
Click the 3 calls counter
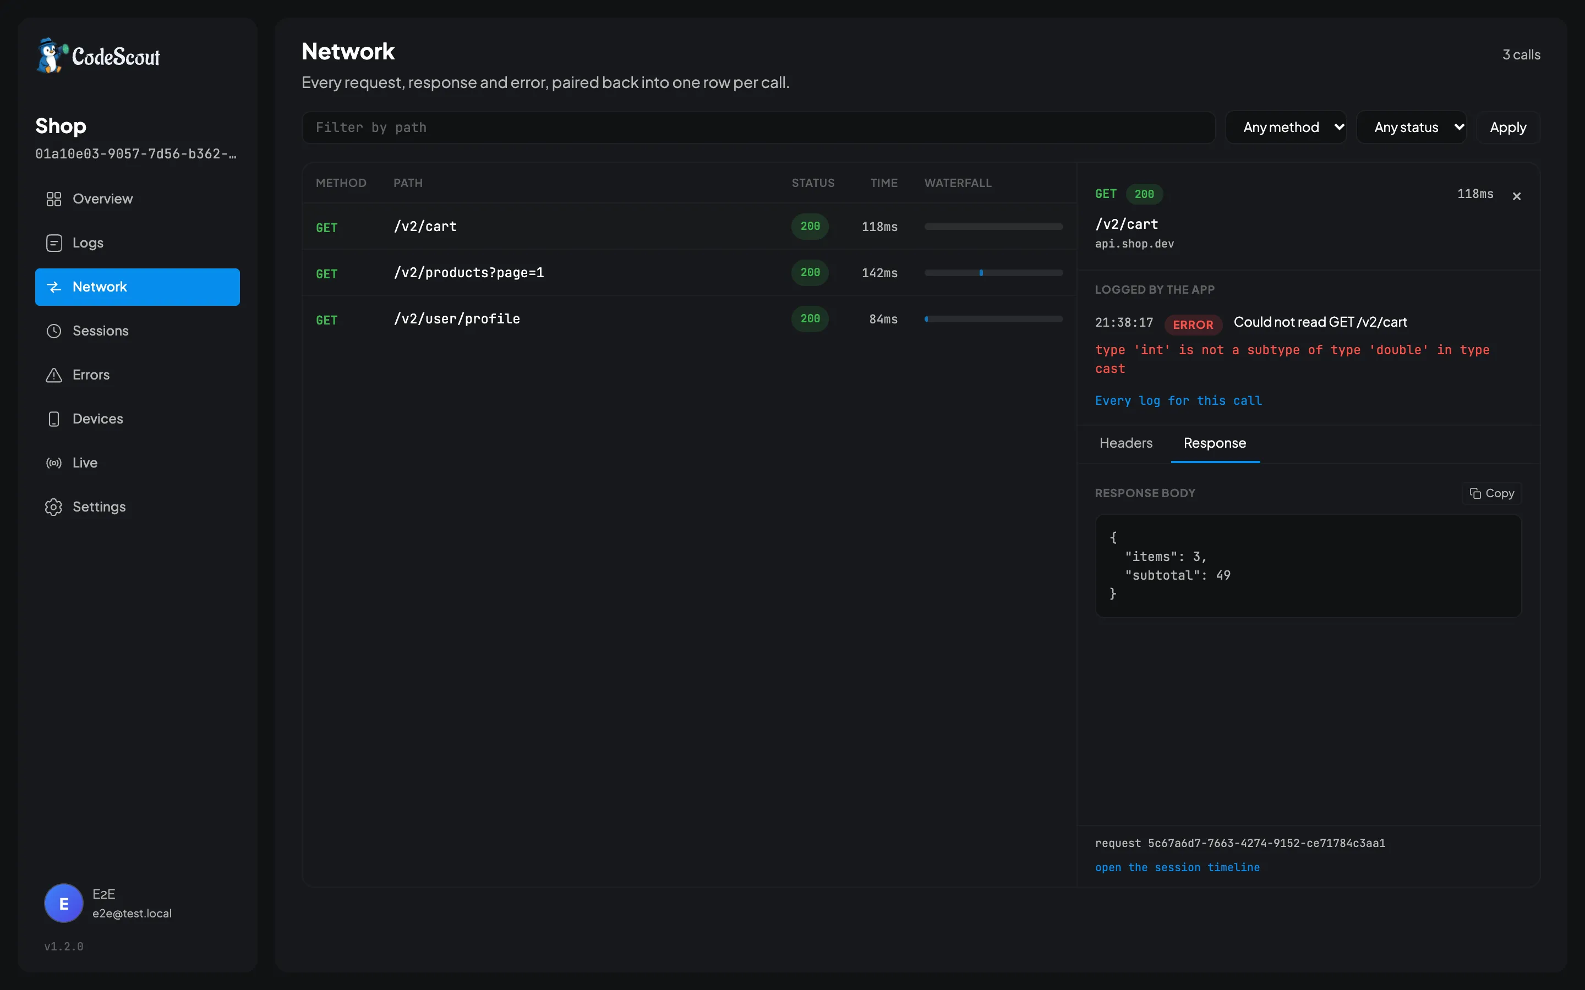1521,55
